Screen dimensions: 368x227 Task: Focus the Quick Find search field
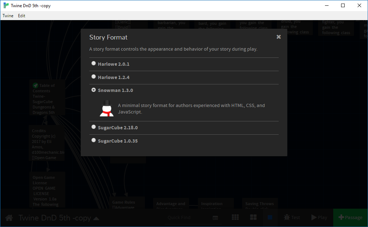188,218
